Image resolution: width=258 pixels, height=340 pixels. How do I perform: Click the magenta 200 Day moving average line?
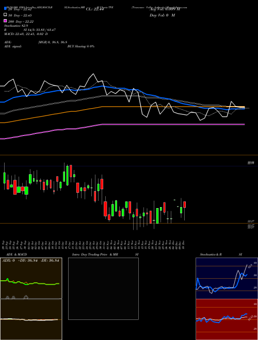tap(122, 125)
